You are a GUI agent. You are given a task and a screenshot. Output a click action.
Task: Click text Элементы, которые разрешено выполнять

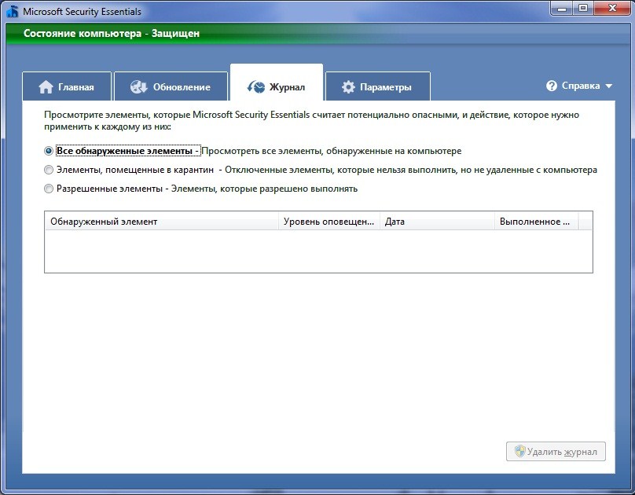(264, 189)
